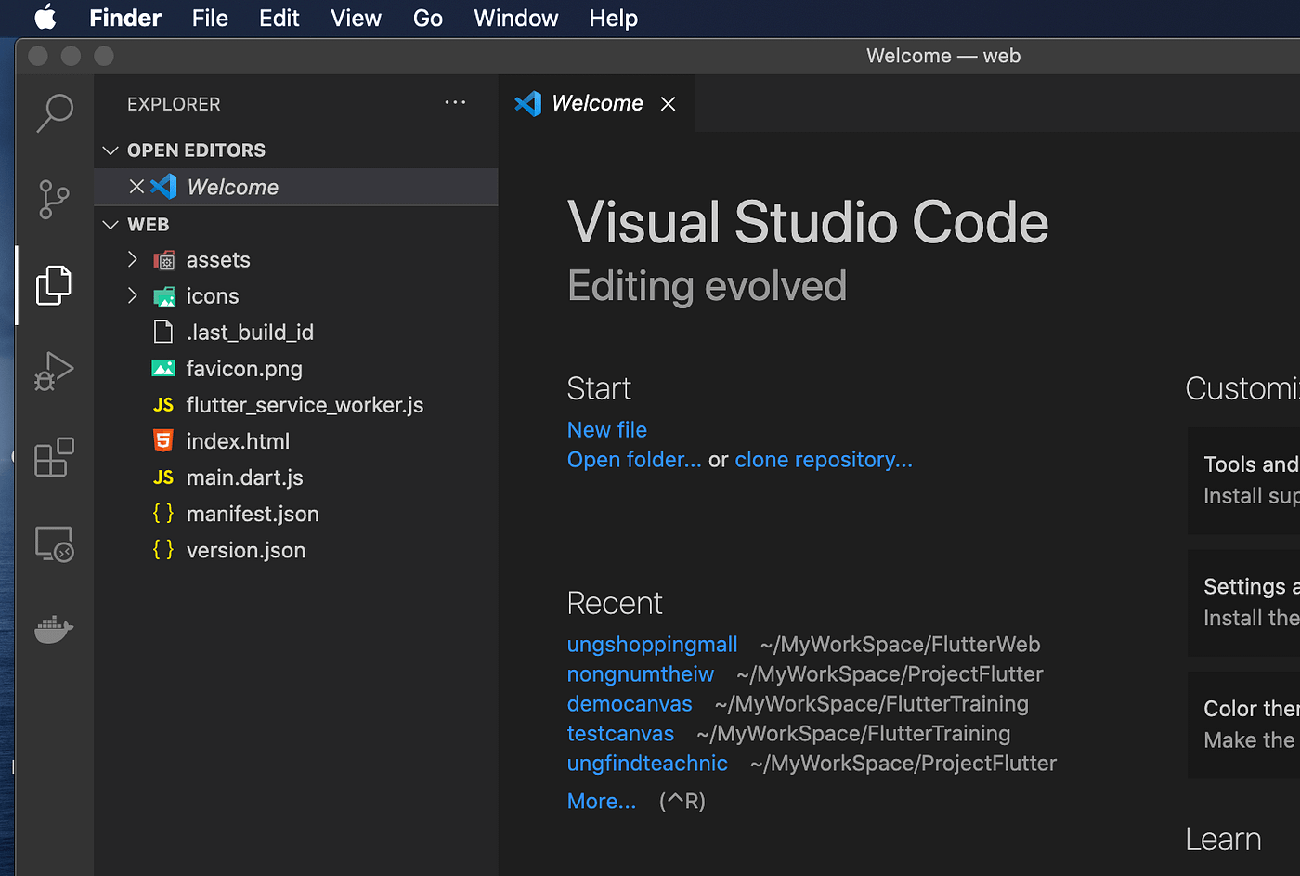
Task: Click the Docker extension icon
Action: [x=54, y=629]
